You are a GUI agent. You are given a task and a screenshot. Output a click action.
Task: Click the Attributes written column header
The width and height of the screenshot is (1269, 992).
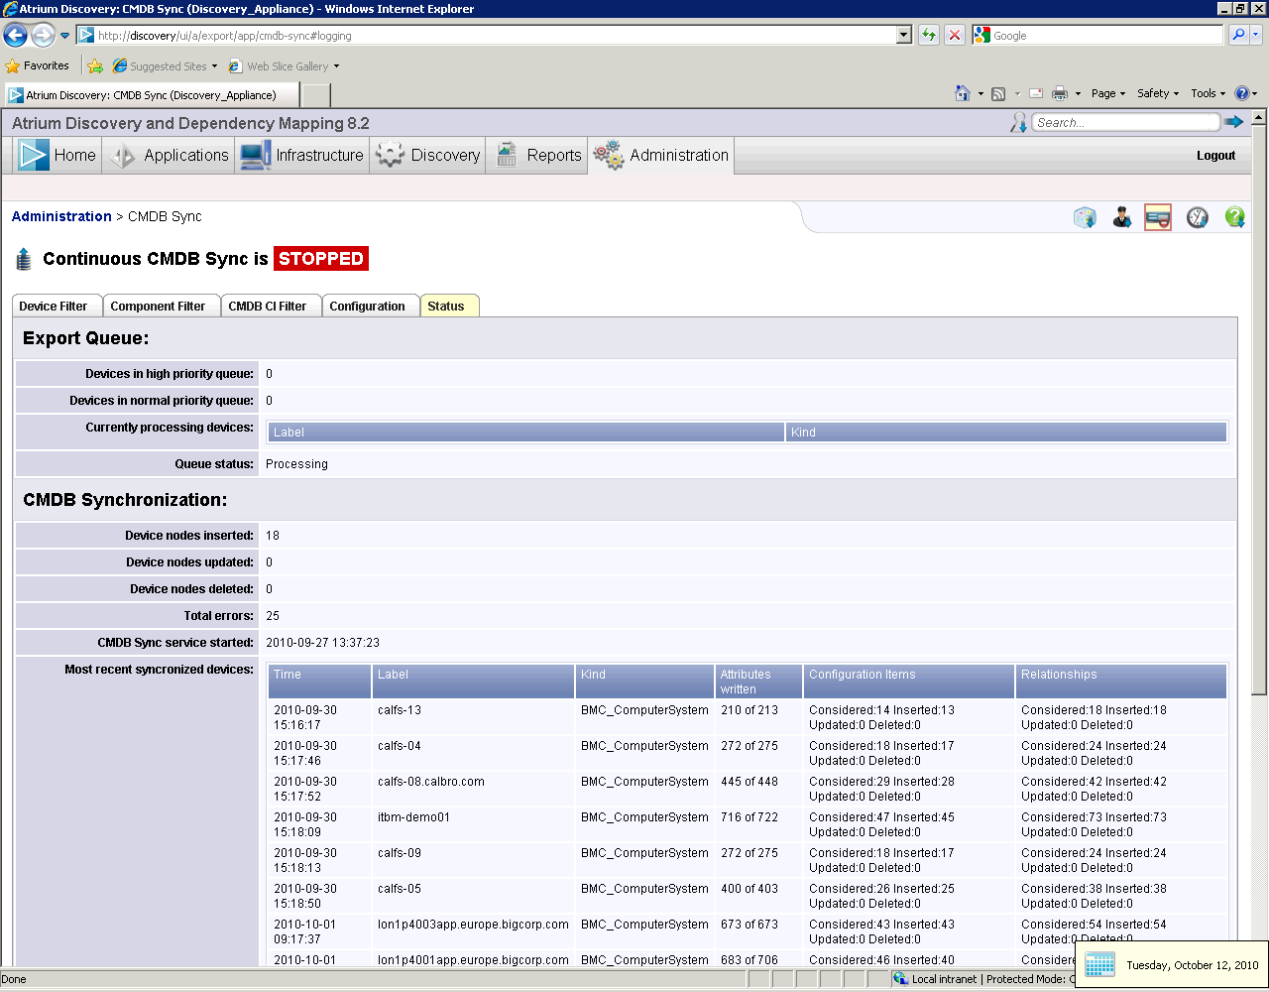click(758, 682)
